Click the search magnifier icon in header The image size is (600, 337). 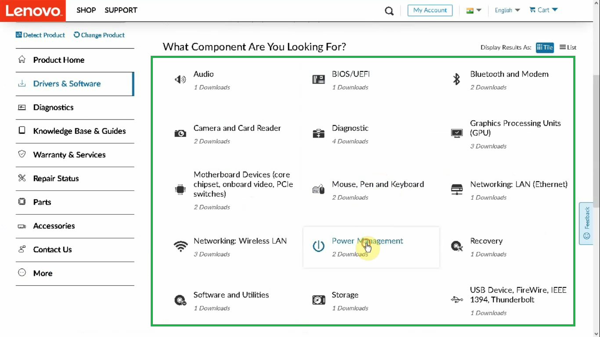[x=389, y=11]
